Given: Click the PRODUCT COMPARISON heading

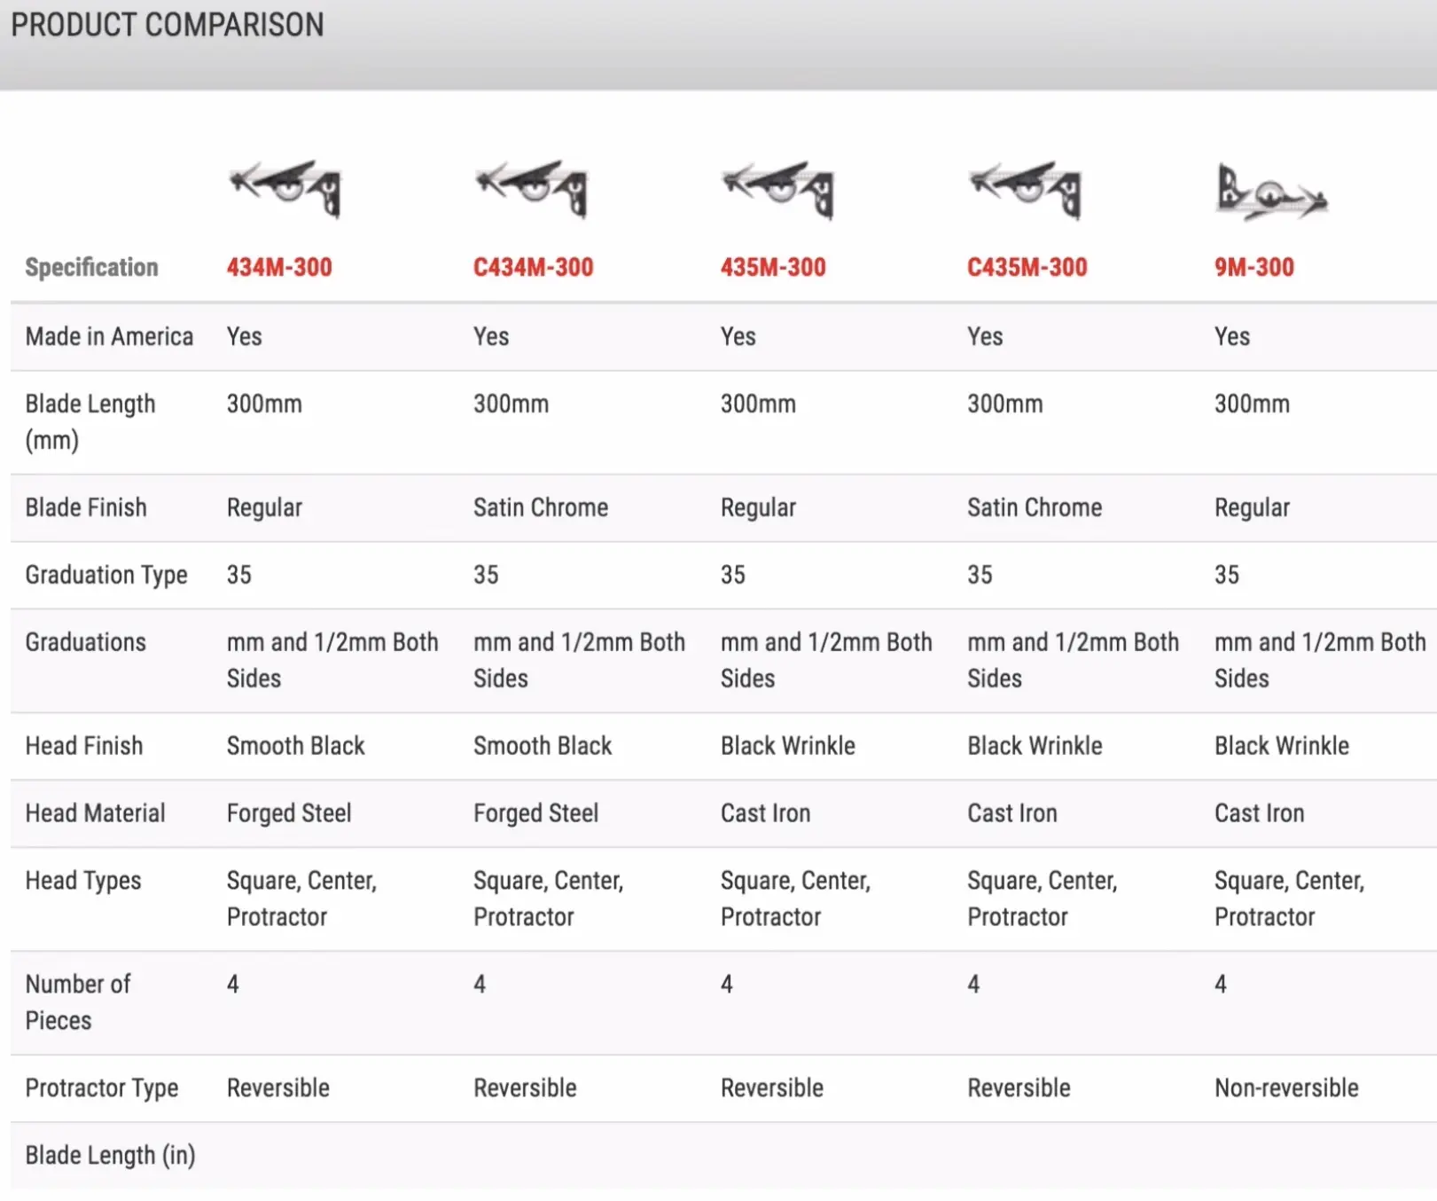Looking at the screenshot, I should pyautogui.click(x=168, y=25).
